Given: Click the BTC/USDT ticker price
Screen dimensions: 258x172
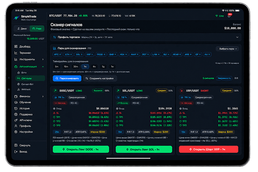Looking at the screenshot, I should click(x=70, y=16).
